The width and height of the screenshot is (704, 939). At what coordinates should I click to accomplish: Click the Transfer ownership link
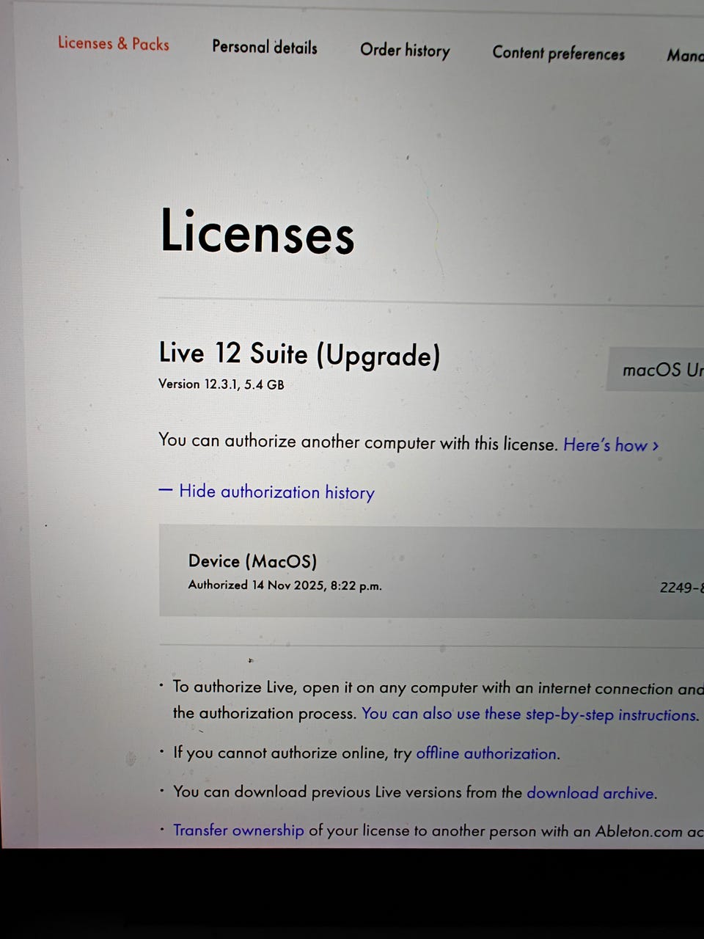238,830
